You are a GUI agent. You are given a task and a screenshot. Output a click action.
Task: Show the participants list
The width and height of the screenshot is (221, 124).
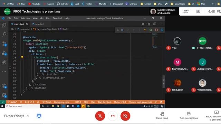coord(186,11)
